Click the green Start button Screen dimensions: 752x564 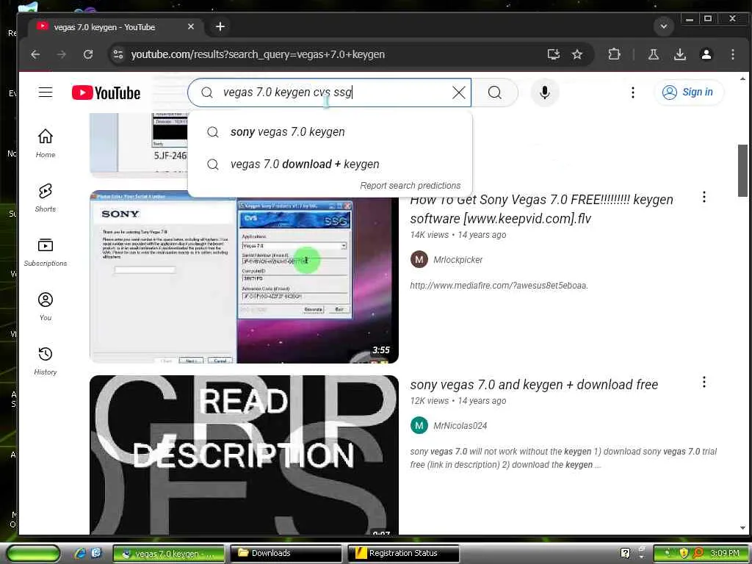(x=33, y=553)
